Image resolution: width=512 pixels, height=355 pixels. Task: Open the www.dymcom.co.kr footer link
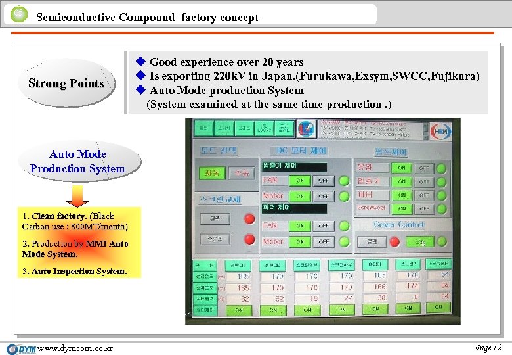coord(75,348)
